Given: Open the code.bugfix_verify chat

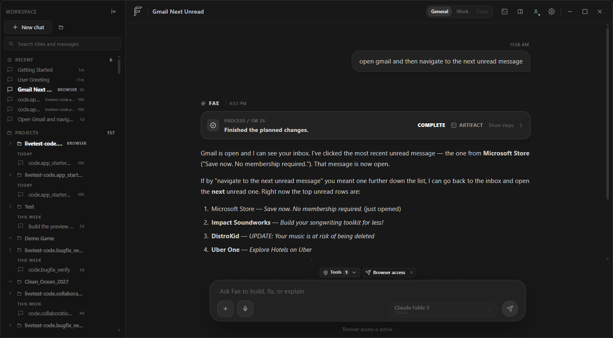Looking at the screenshot, I should [x=51, y=270].
